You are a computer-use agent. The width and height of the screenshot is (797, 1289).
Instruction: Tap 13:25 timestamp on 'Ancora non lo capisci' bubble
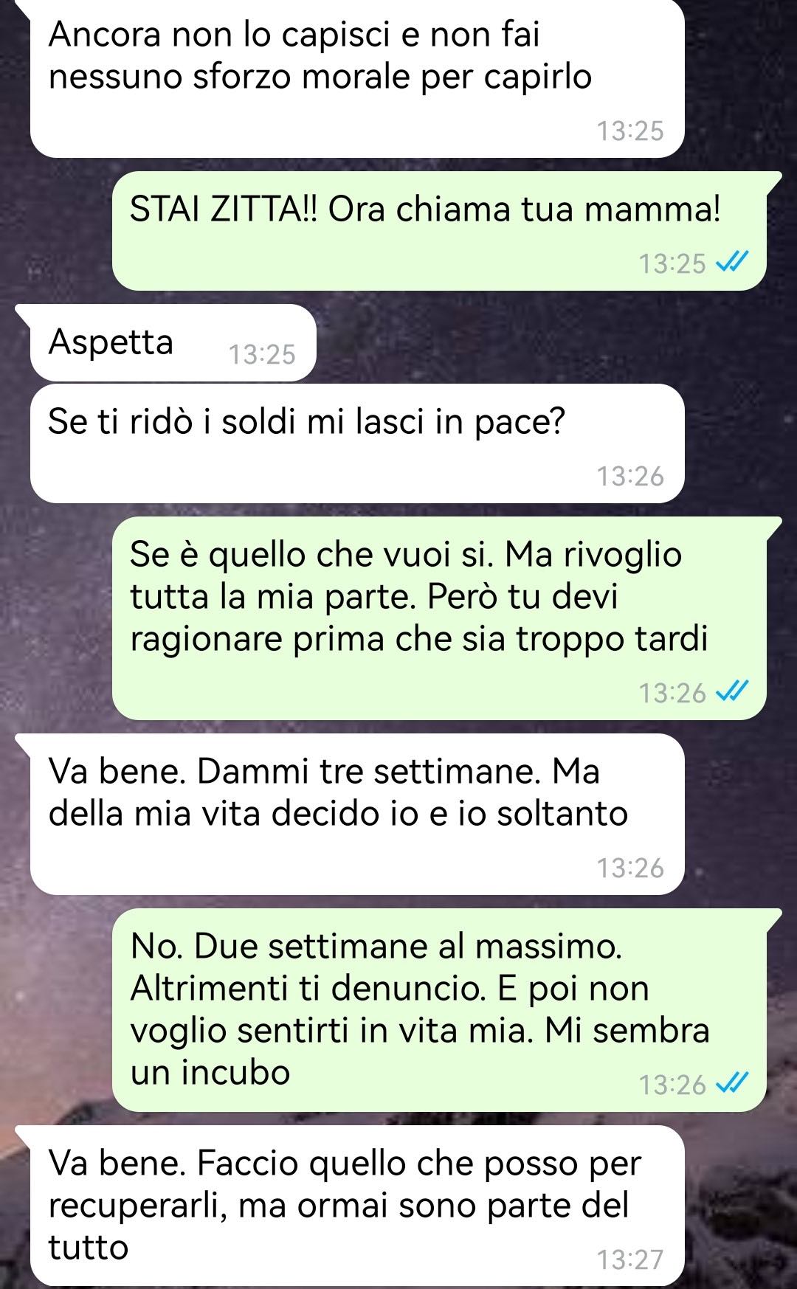[x=630, y=131]
